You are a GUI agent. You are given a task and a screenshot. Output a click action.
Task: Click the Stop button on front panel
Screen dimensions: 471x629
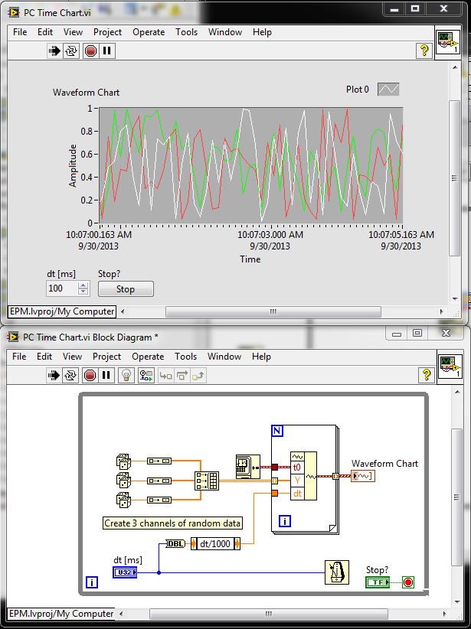pyautogui.click(x=126, y=289)
